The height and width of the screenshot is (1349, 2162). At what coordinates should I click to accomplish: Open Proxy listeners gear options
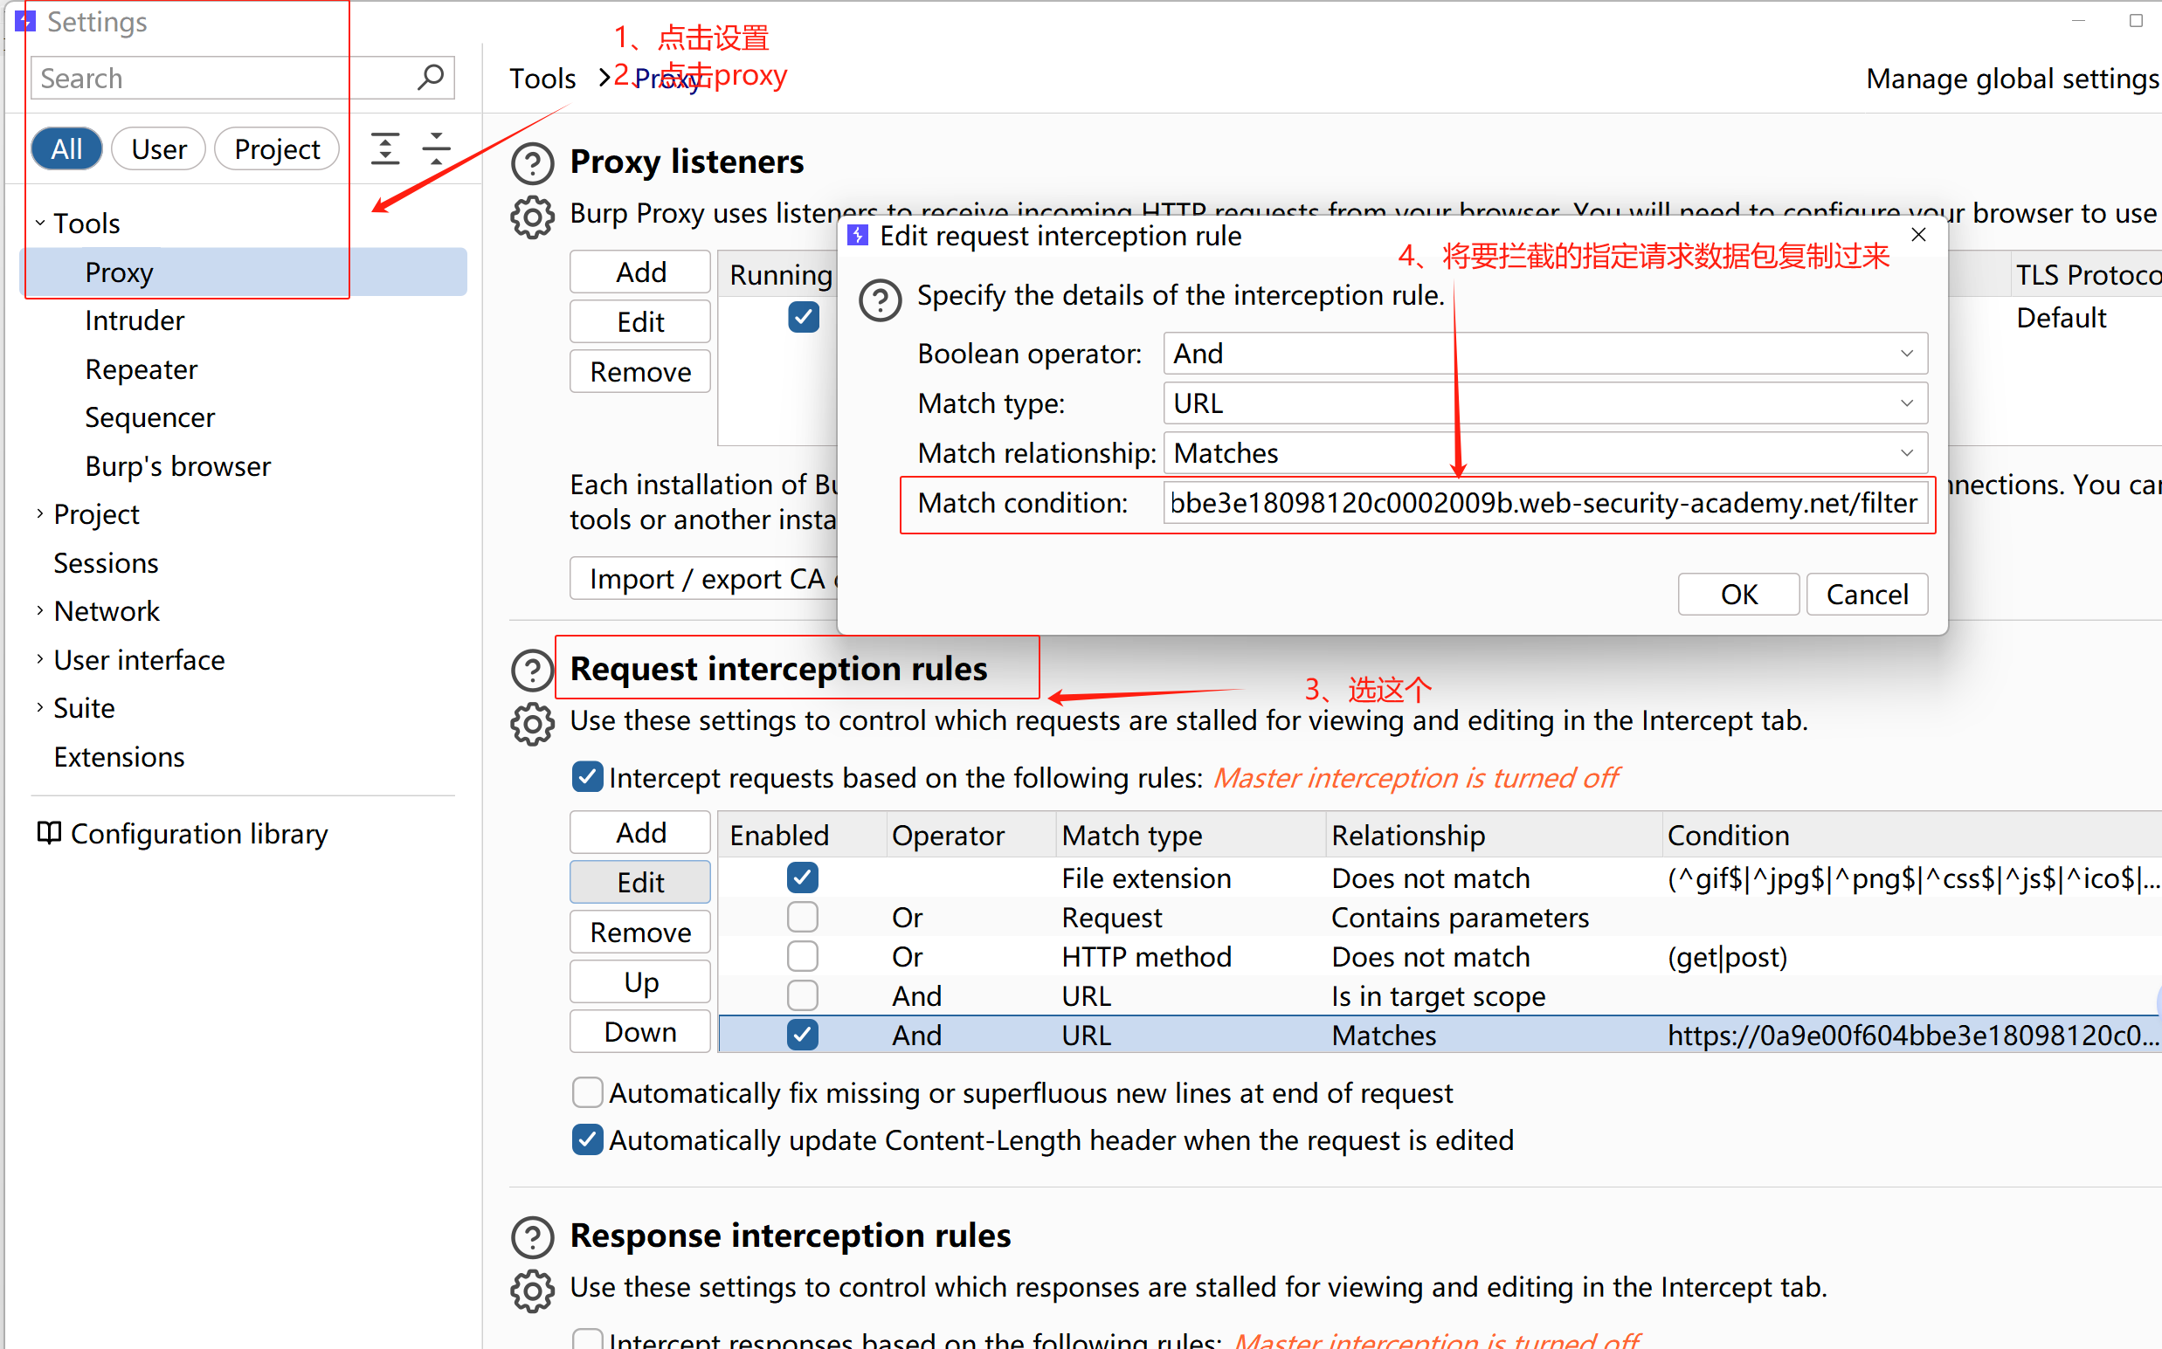[532, 217]
